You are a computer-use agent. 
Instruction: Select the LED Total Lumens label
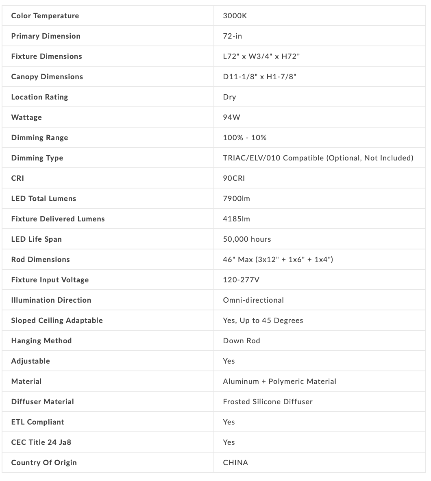(x=44, y=199)
